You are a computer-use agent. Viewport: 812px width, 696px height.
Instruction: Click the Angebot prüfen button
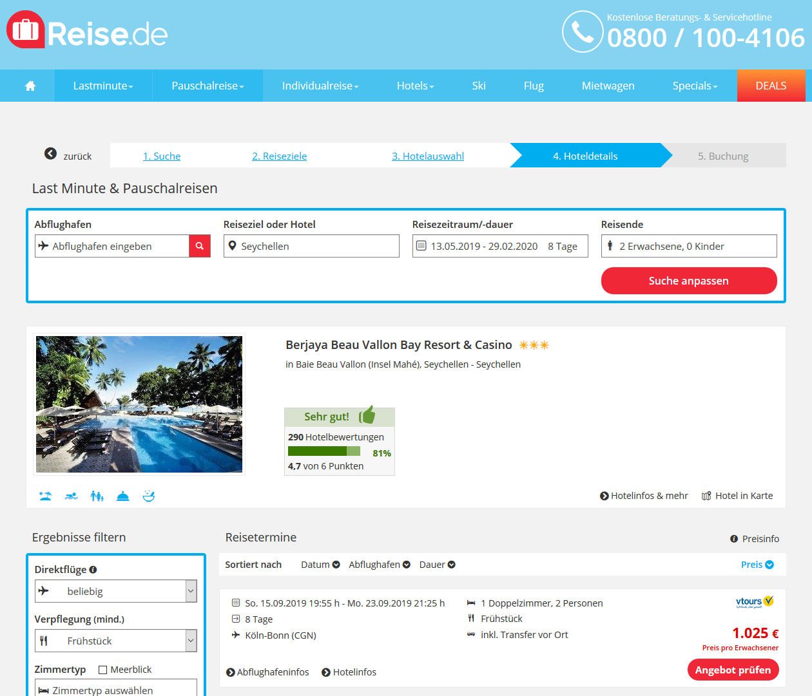733,670
